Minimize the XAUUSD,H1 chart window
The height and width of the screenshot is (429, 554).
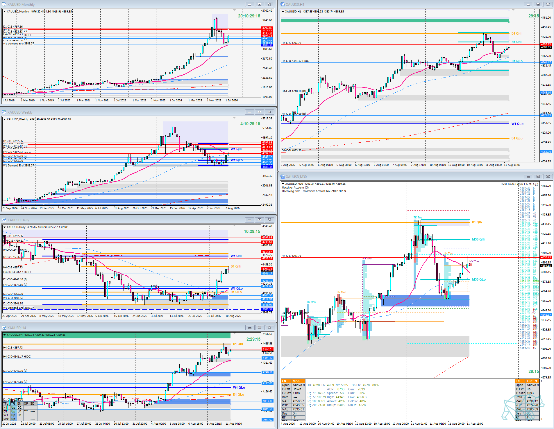click(x=528, y=4)
